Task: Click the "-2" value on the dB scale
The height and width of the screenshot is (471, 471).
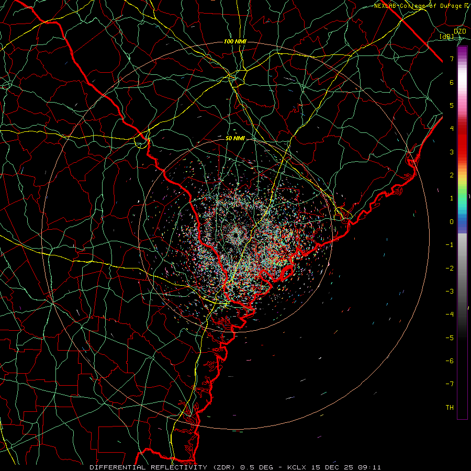Action: coord(450,268)
